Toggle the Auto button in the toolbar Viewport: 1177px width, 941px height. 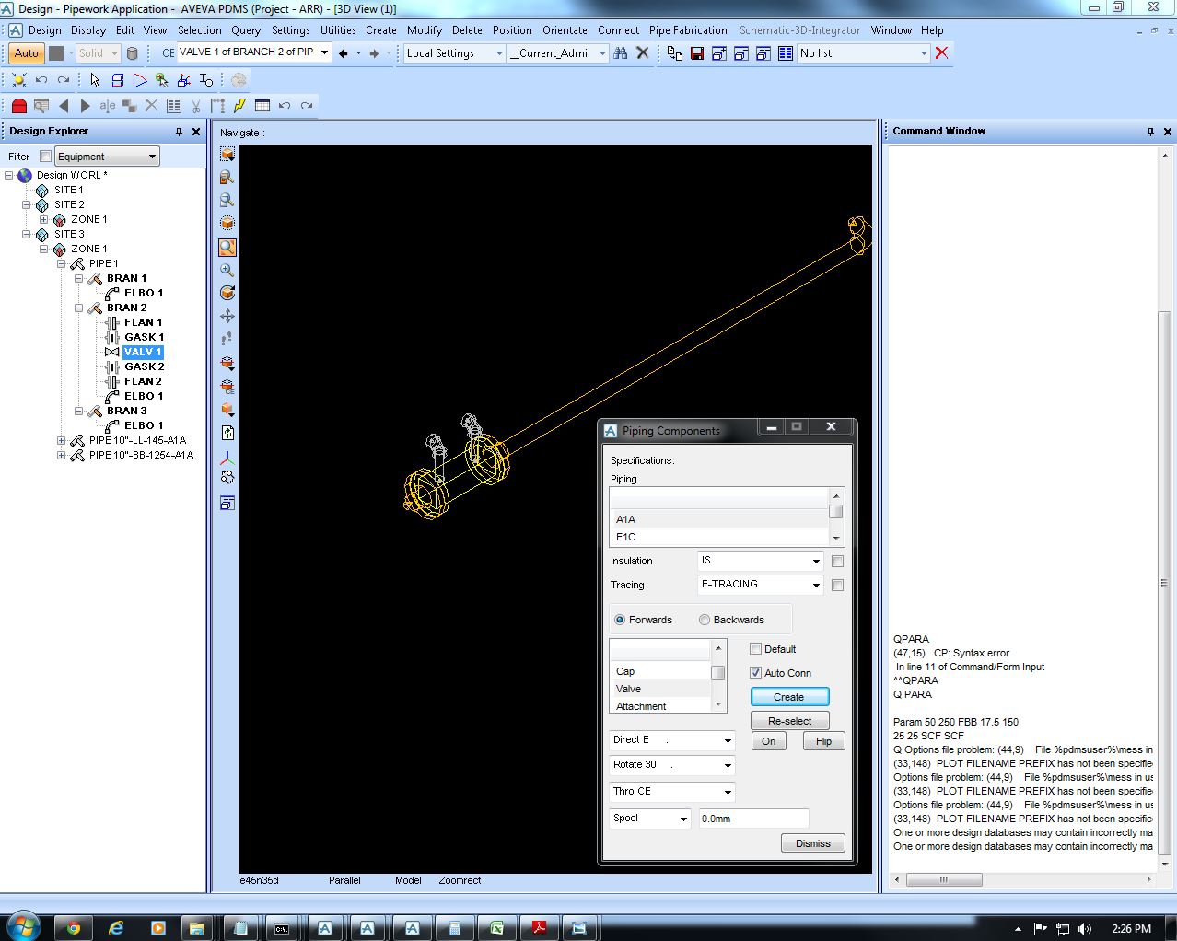point(27,53)
